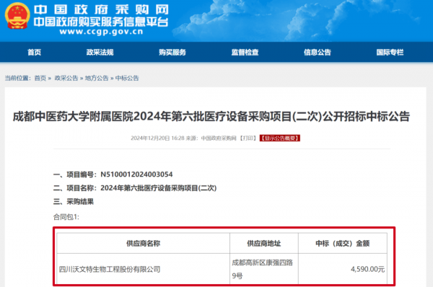The image size is (433, 287).
Task: Click the 供应商名称 column header
Action: pyautogui.click(x=144, y=244)
